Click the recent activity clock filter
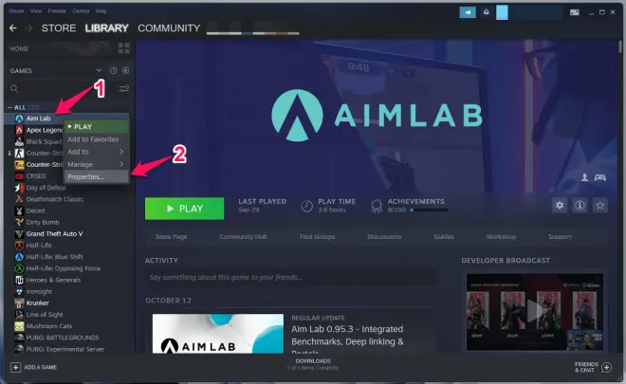 [114, 71]
